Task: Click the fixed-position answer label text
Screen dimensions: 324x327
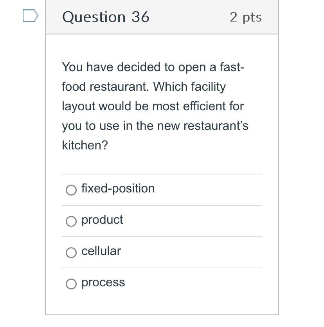Action: (118, 189)
